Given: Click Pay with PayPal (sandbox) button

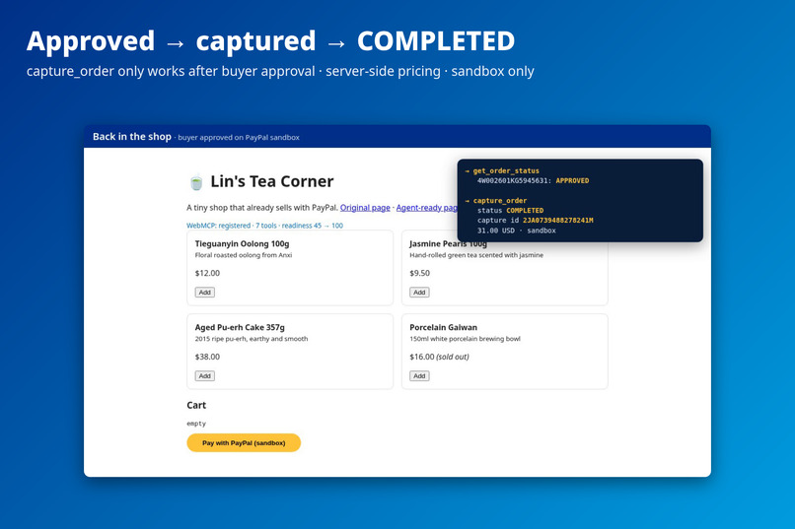Looking at the screenshot, I should click(x=244, y=443).
